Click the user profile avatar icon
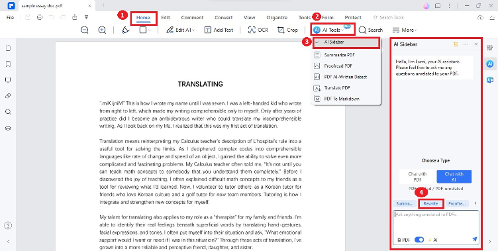This screenshot has height=251, width=498. coord(426,6)
